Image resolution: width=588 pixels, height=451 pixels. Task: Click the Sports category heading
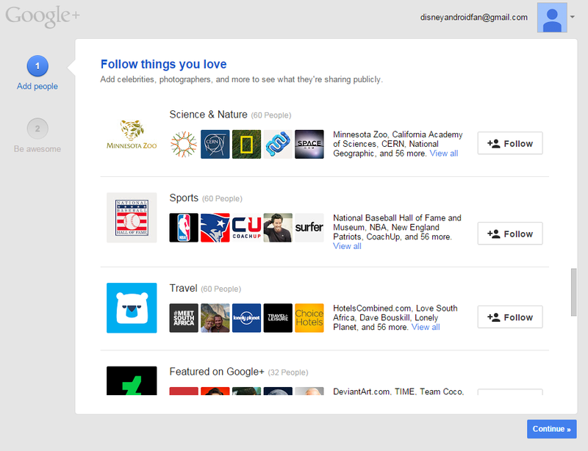184,198
